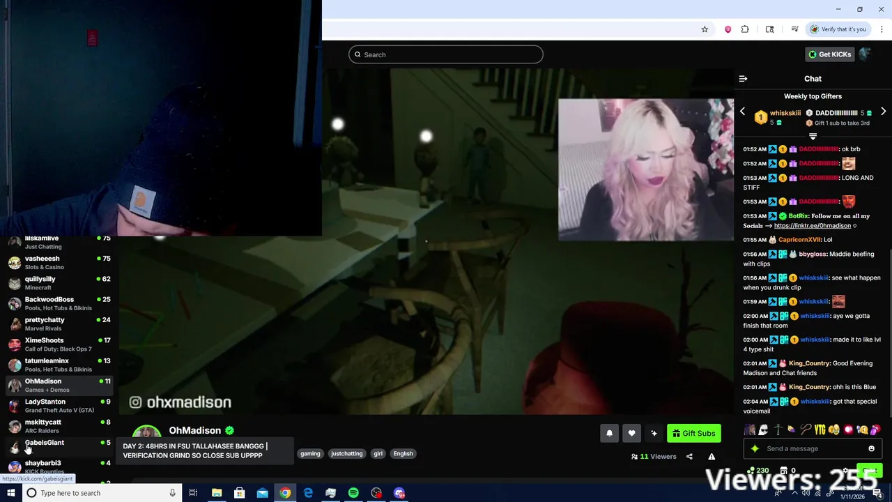Screen dimensions: 892x502
Task: Click in the Send a message field
Action: click(812, 448)
